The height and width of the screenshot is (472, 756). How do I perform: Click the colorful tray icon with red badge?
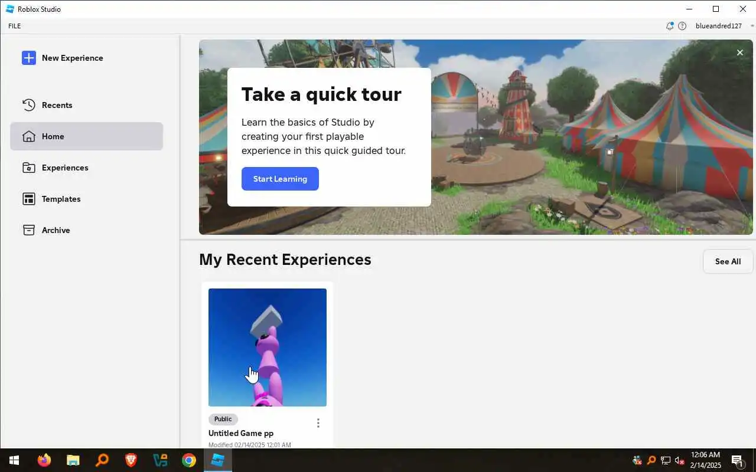pos(637,460)
